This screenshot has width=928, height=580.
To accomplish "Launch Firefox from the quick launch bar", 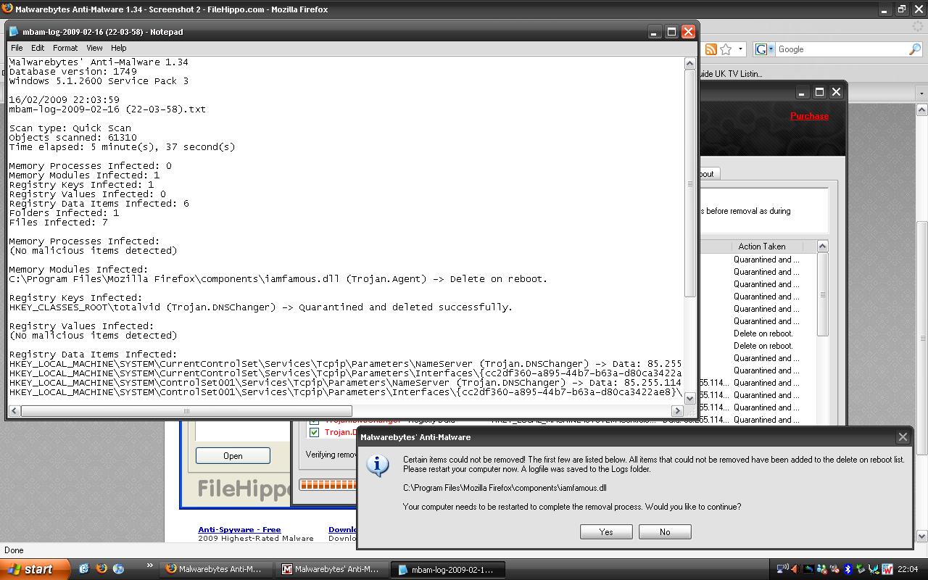I will click(x=101, y=569).
